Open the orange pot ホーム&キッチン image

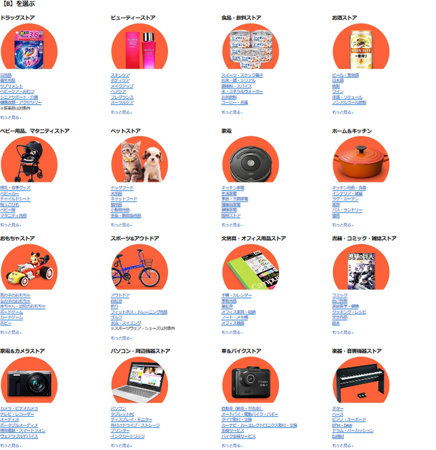click(x=361, y=159)
